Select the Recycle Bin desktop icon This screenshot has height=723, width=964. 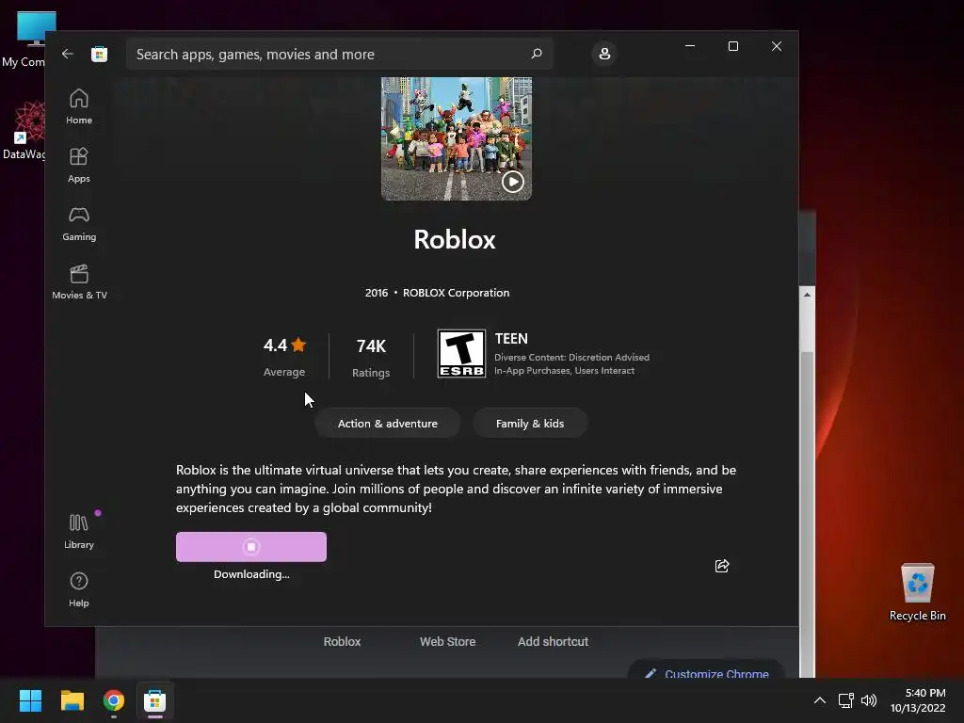click(x=917, y=592)
